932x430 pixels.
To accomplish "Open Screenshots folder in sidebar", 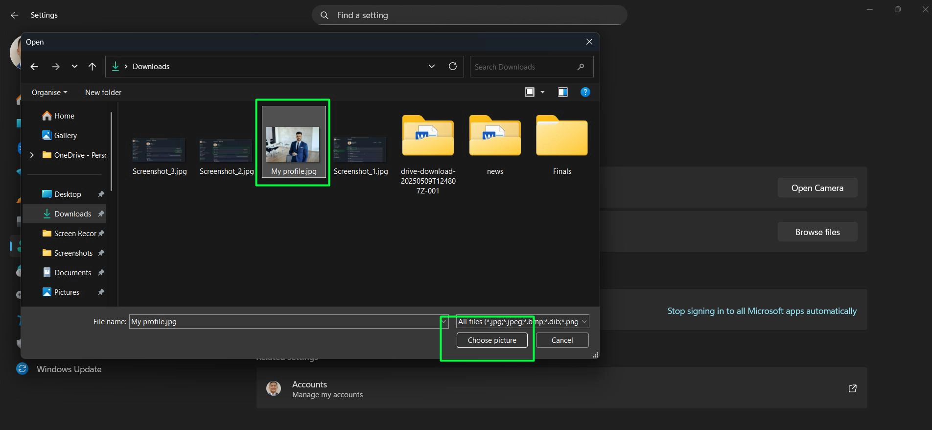I will (x=65, y=253).
